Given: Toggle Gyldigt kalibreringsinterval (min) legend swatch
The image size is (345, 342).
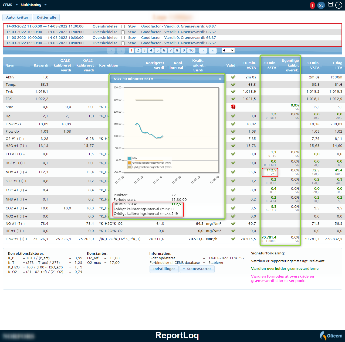Looking at the screenshot, I should [130, 163].
